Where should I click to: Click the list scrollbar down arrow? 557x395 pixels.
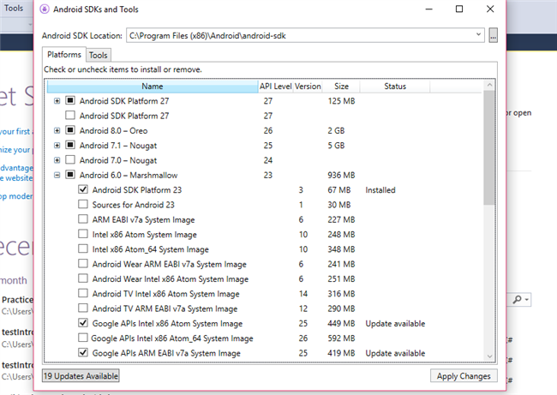click(489, 356)
